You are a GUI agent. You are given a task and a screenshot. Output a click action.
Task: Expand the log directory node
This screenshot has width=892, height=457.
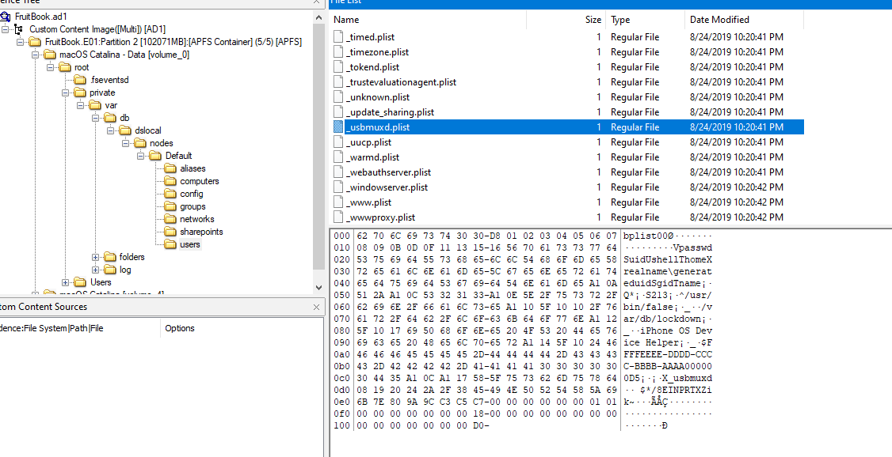click(95, 270)
